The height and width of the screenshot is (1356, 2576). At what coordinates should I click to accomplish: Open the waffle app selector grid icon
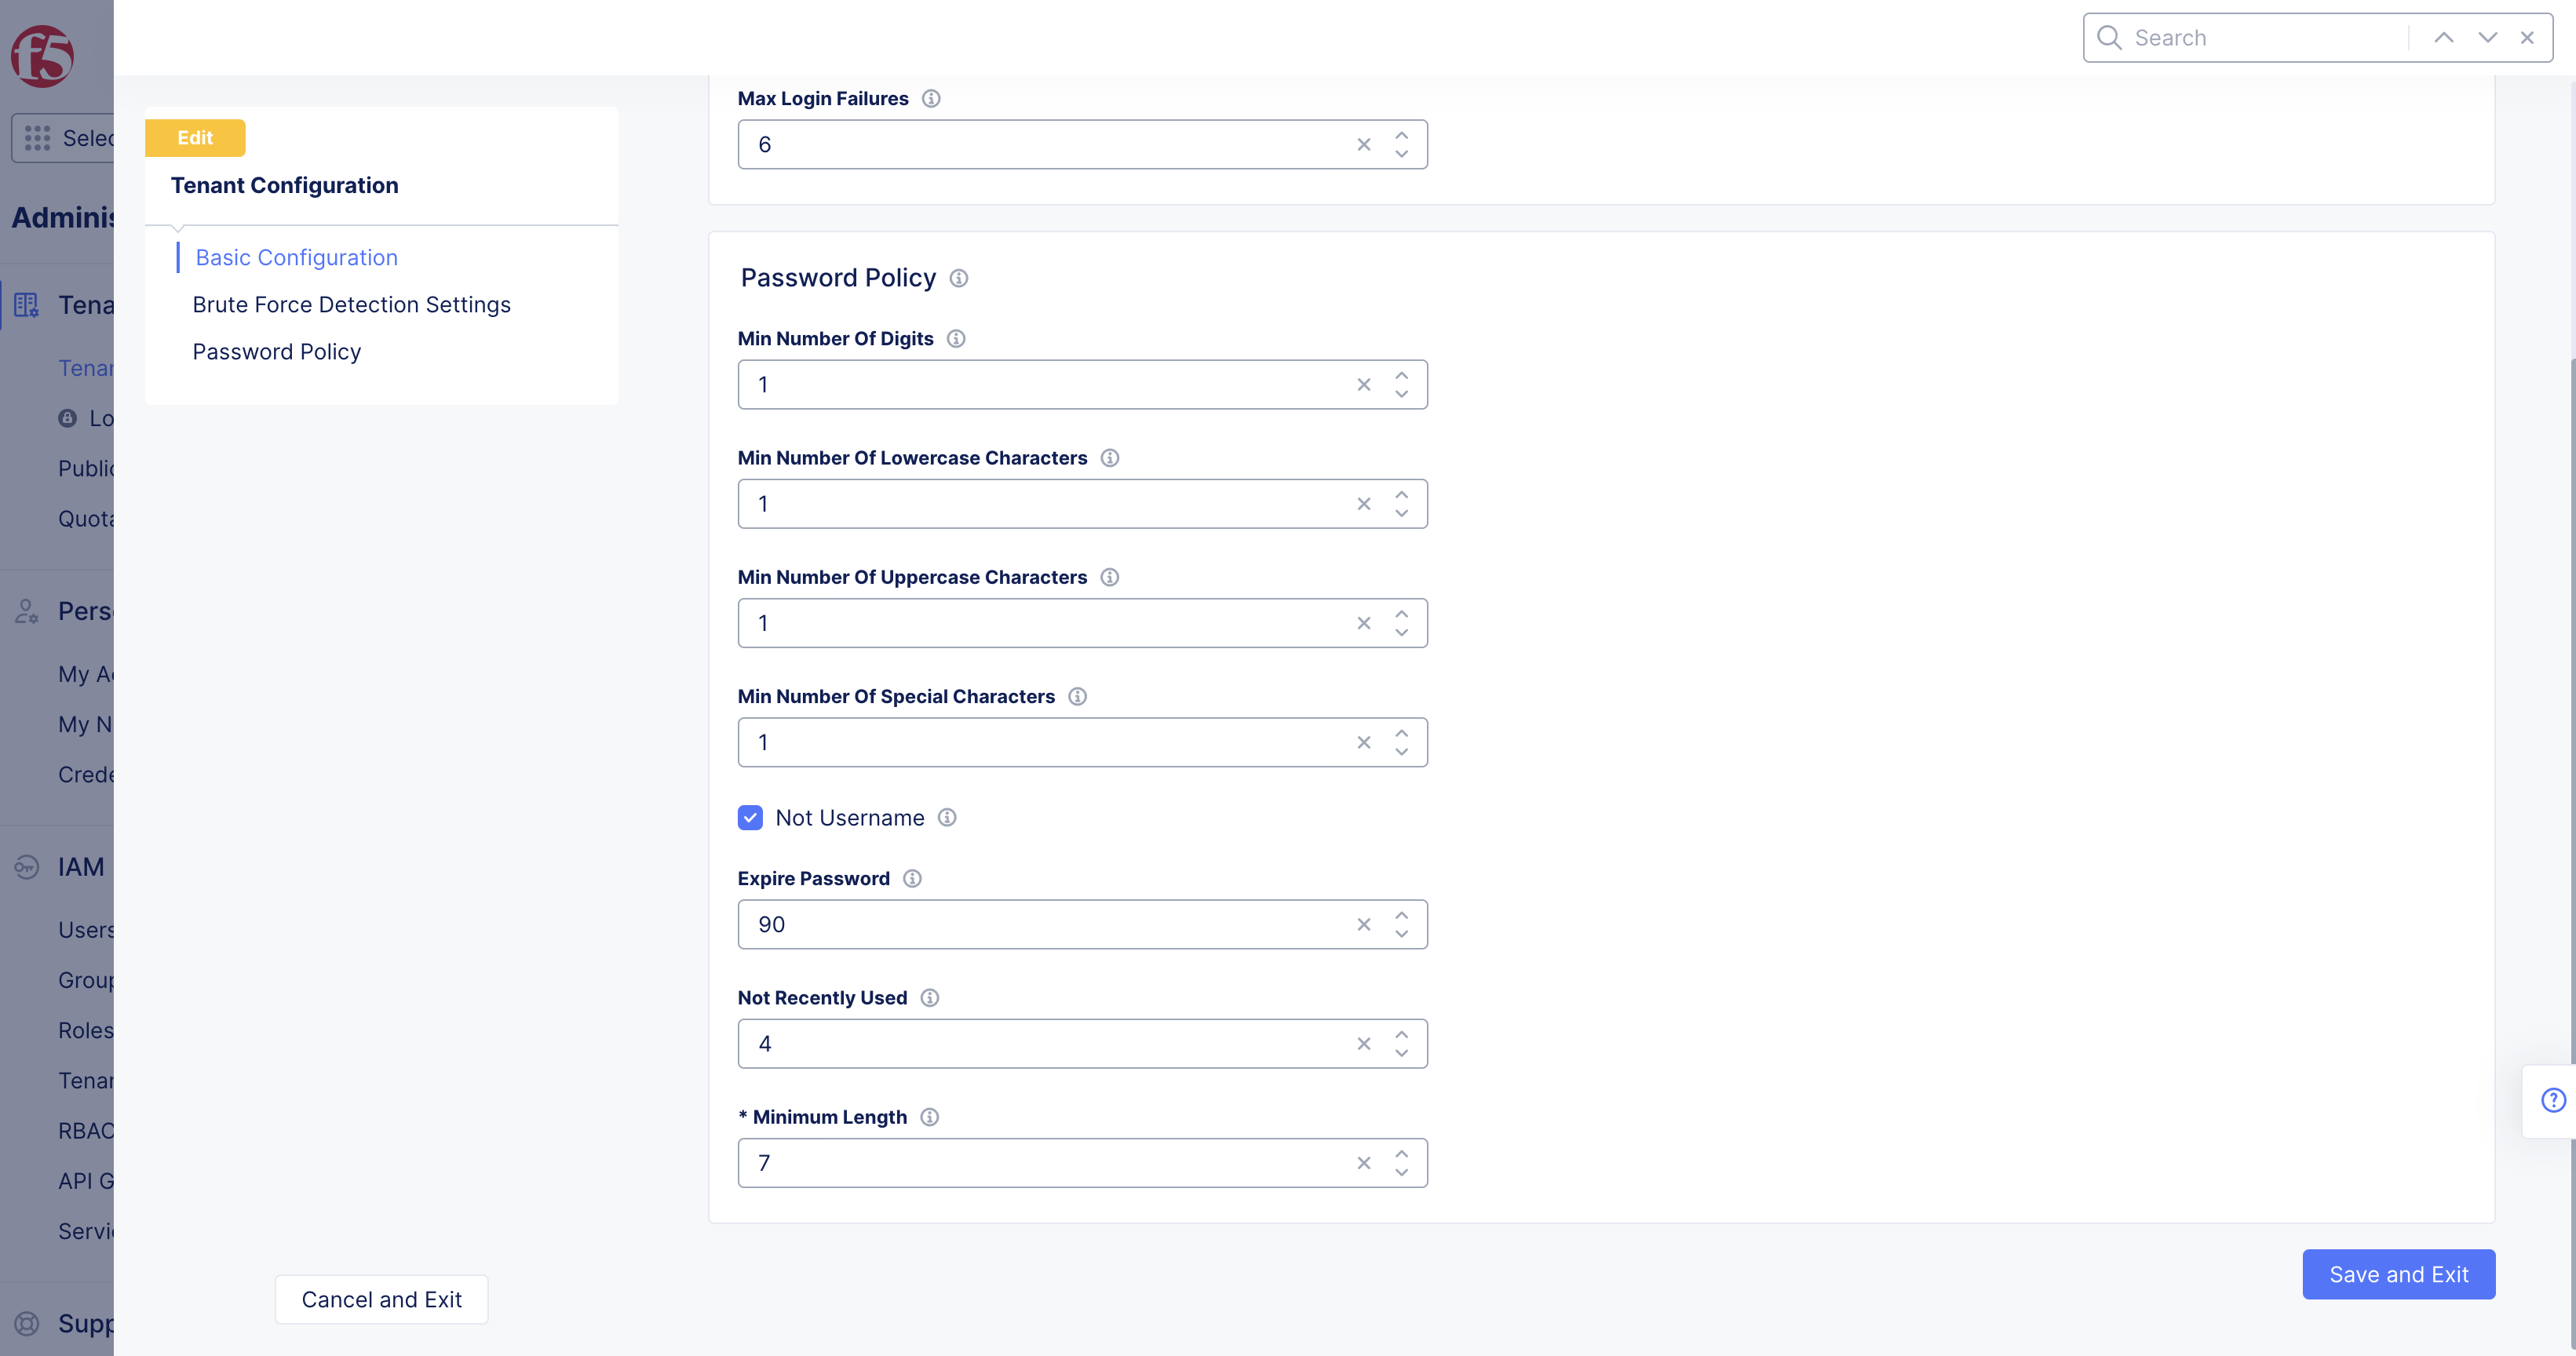point(37,138)
